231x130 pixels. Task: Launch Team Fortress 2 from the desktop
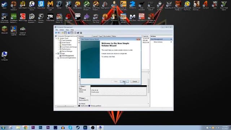click(14, 6)
